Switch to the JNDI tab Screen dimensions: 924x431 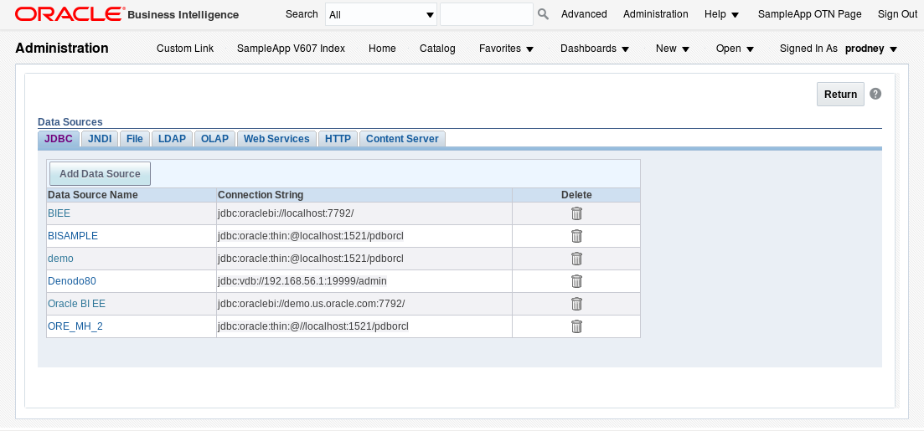[100, 139]
